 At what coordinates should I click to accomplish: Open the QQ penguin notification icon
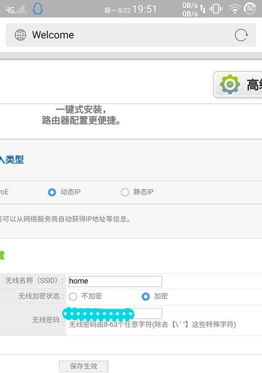click(x=37, y=9)
